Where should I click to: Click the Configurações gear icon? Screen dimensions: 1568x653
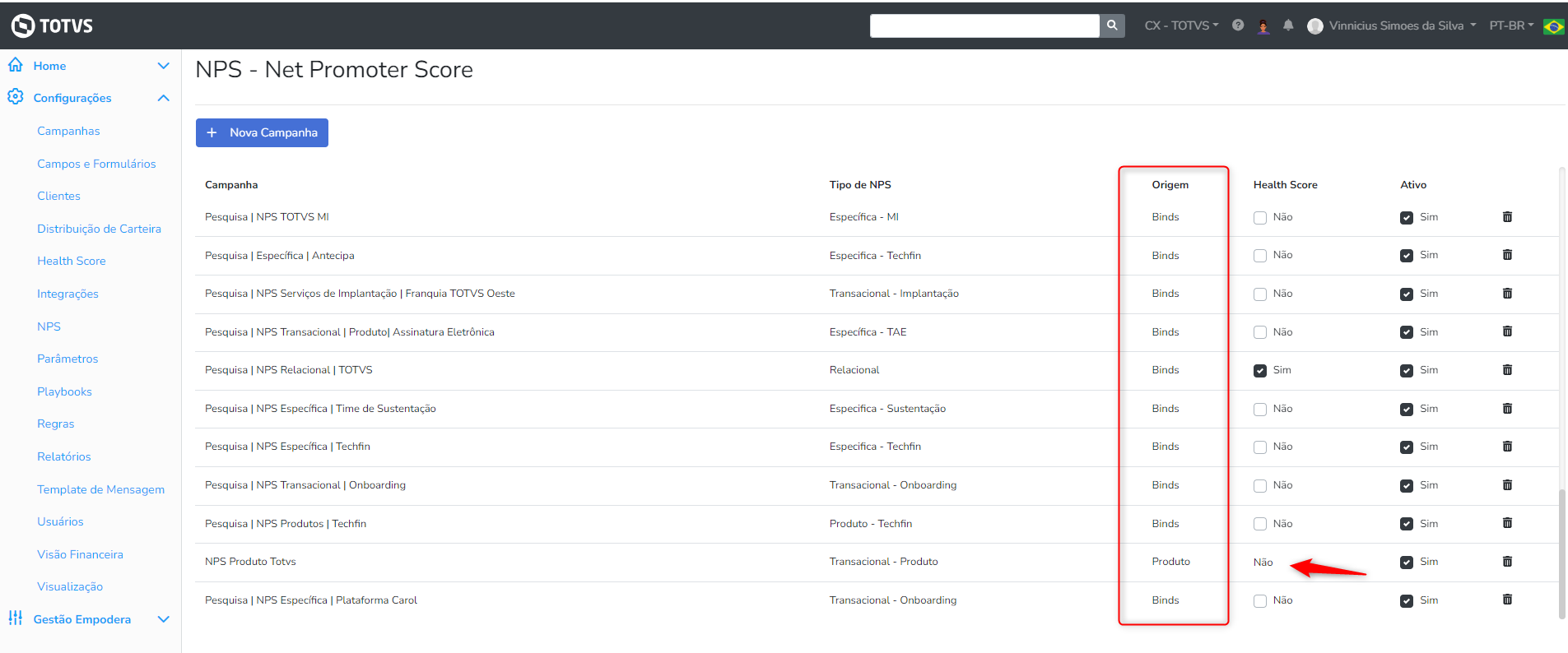(x=16, y=97)
